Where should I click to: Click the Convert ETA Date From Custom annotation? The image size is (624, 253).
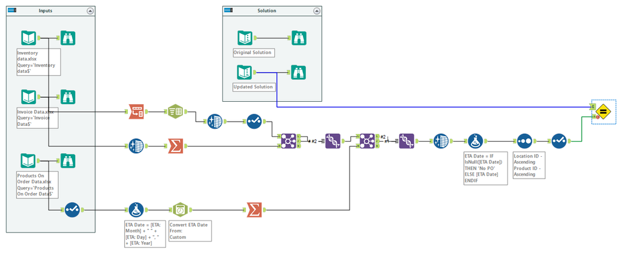190,231
